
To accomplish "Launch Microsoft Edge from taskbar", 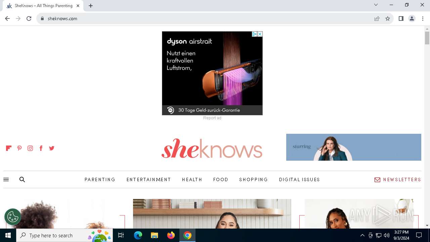I will click(x=138, y=235).
